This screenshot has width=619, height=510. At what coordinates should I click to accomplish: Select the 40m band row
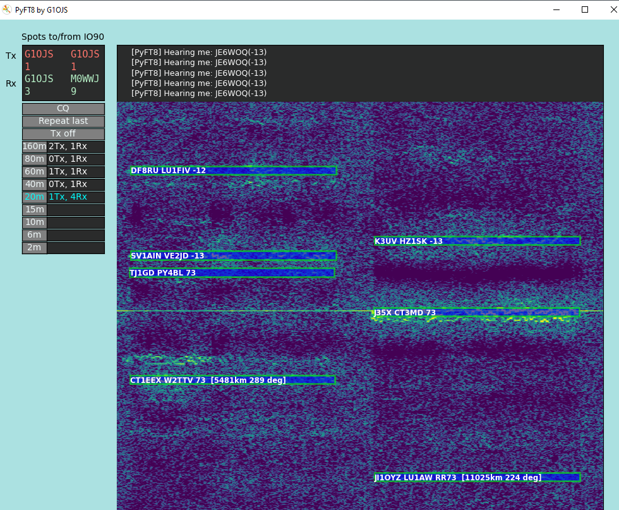[34, 184]
